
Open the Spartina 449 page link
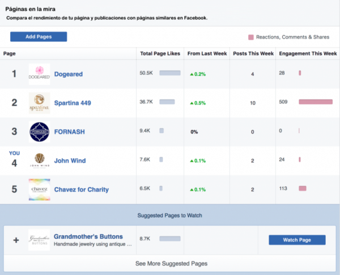tap(73, 103)
